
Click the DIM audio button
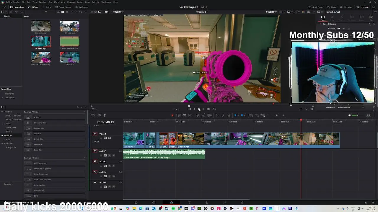click(x=368, y=115)
